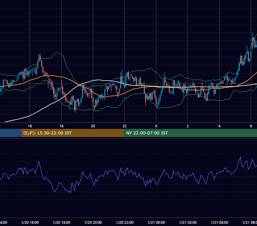
Task: Click the 6 hour label on the price chart axis
Action: point(251,126)
